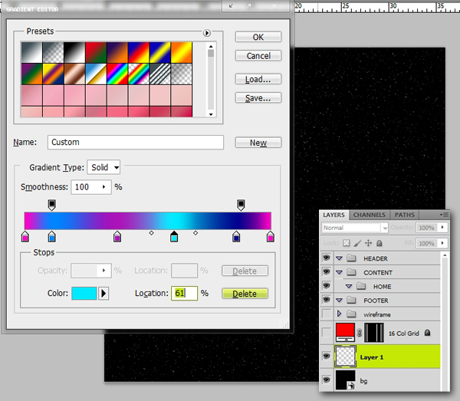Click the New gradient button
This screenshot has height=401, width=460.
click(x=258, y=143)
